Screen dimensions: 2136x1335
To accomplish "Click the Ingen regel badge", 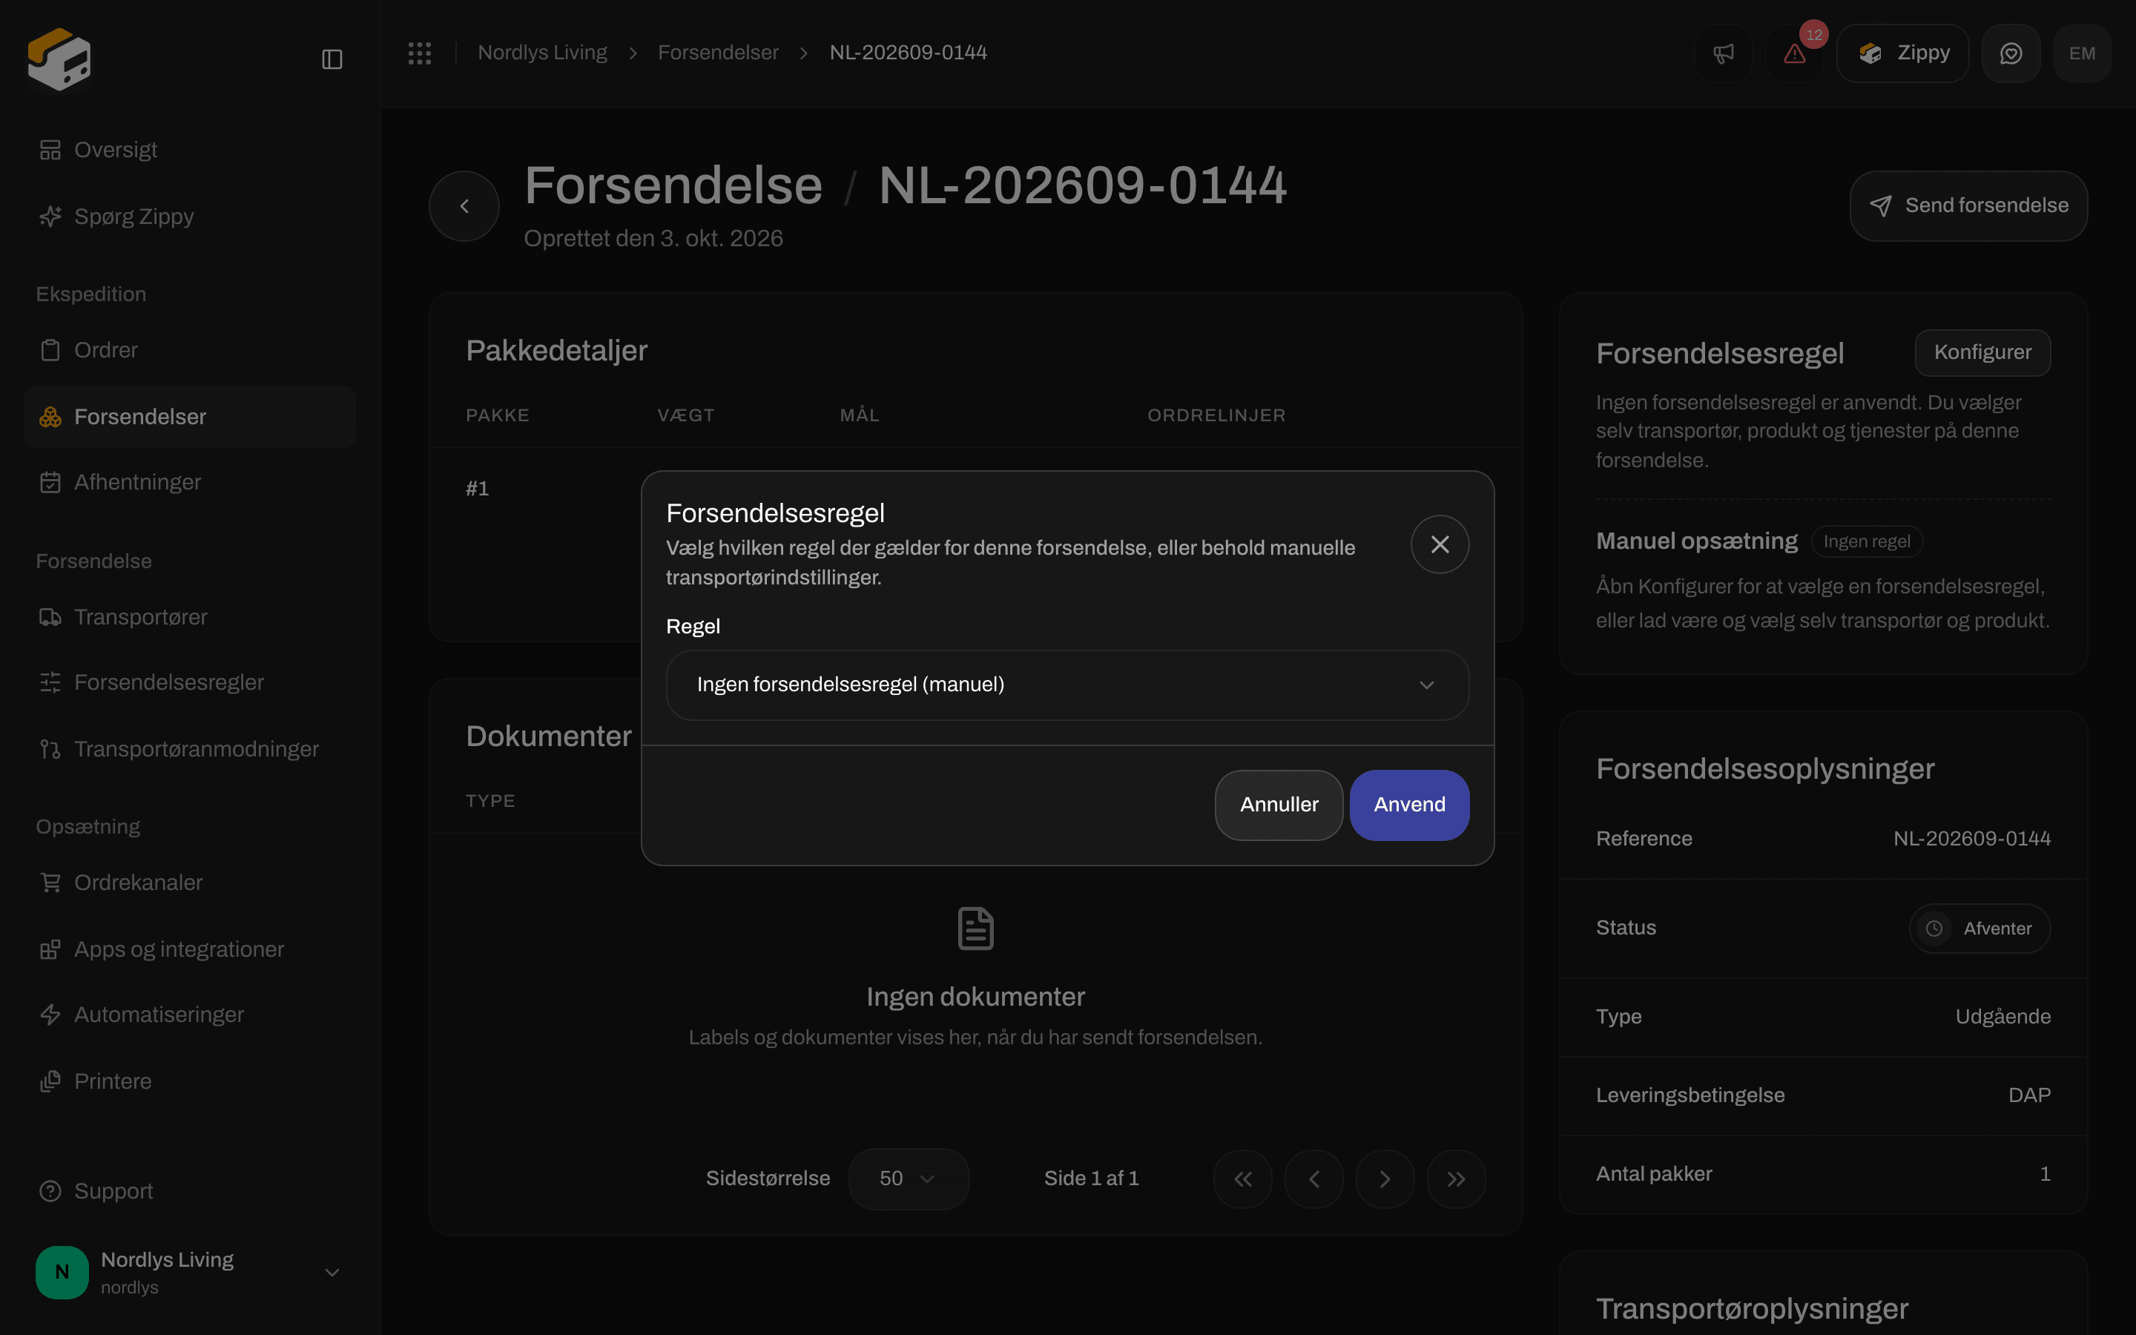I will point(1867,541).
